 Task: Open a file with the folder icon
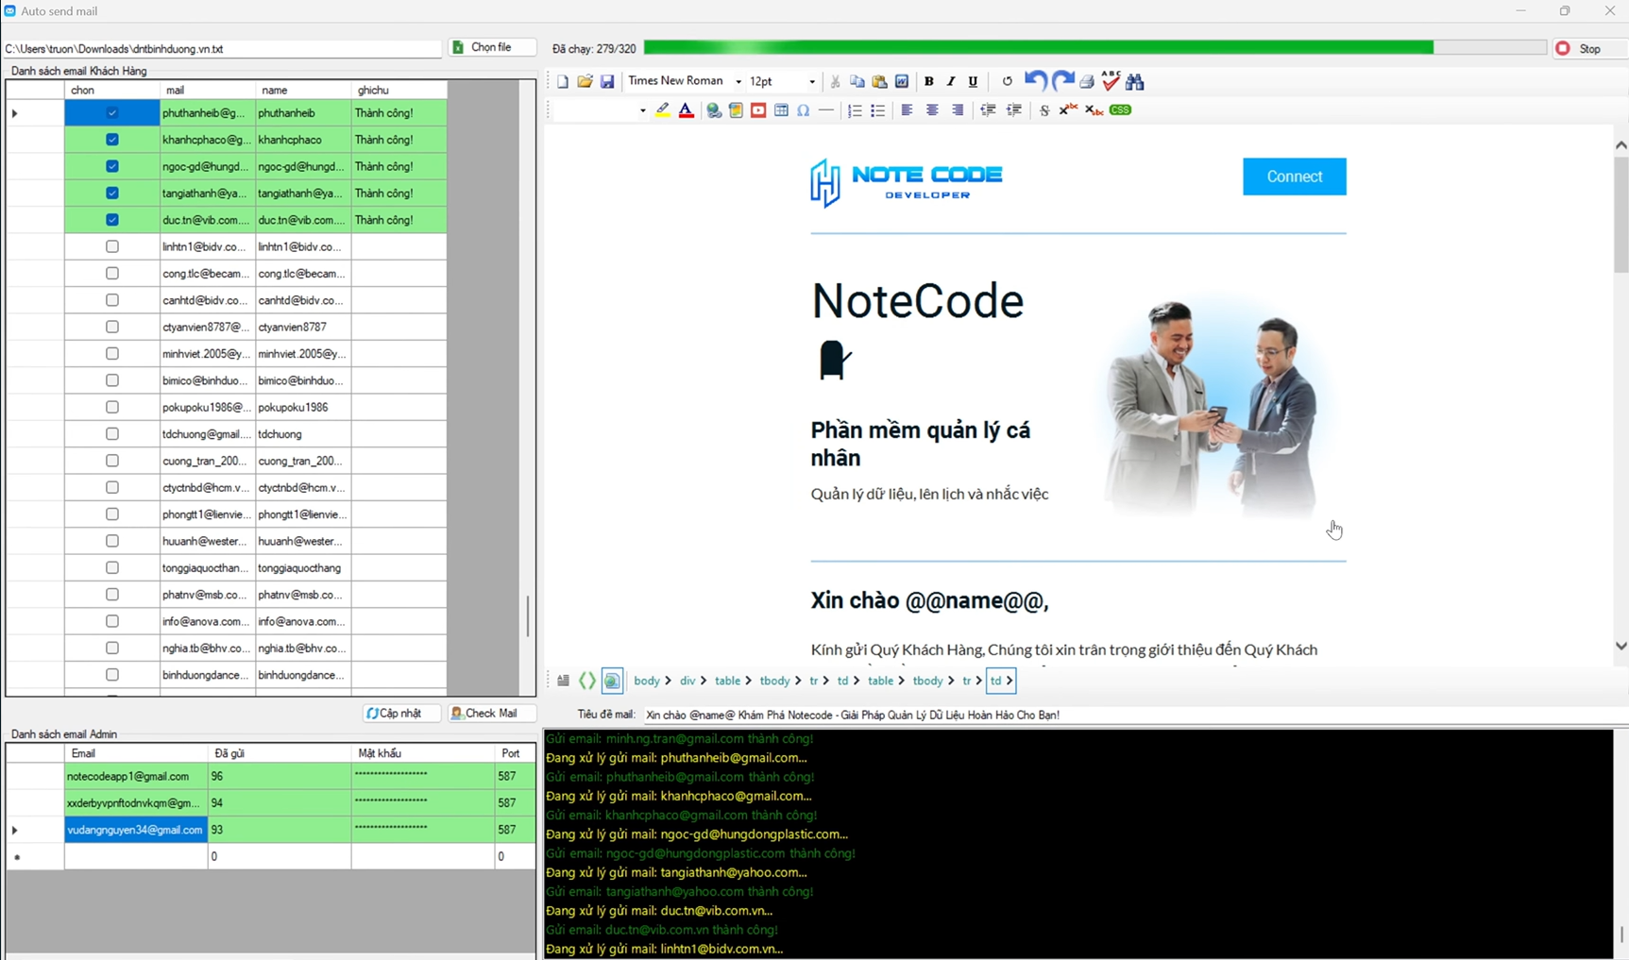pos(585,82)
